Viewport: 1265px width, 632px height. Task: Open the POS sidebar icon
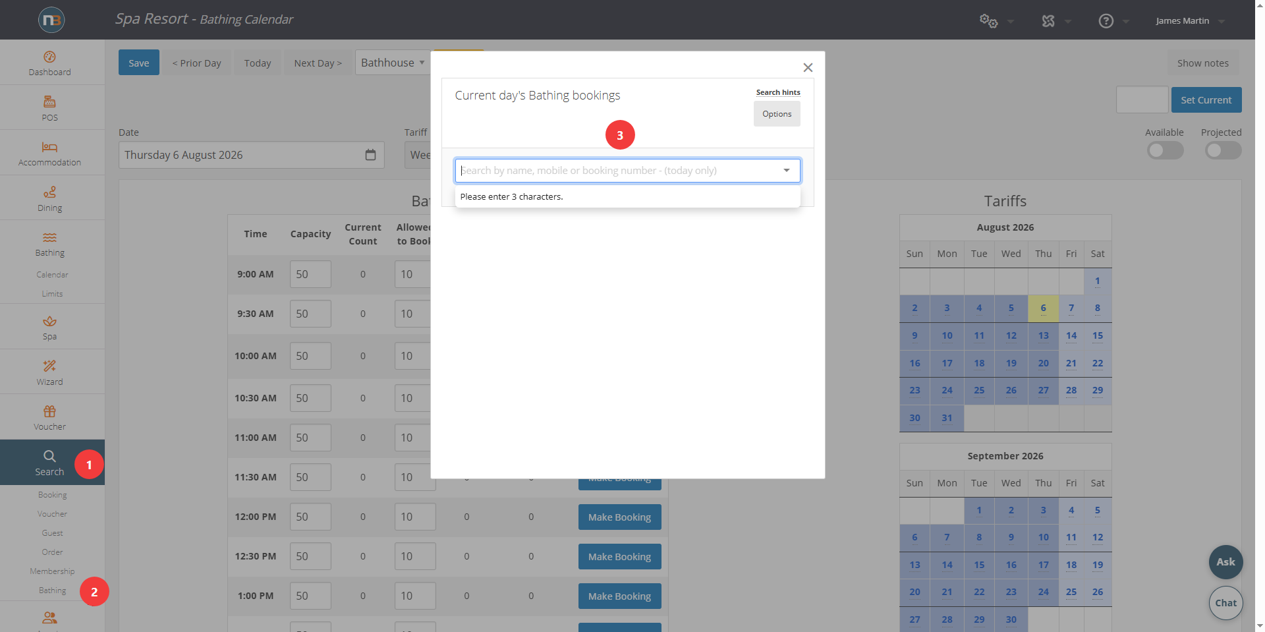coord(49,102)
